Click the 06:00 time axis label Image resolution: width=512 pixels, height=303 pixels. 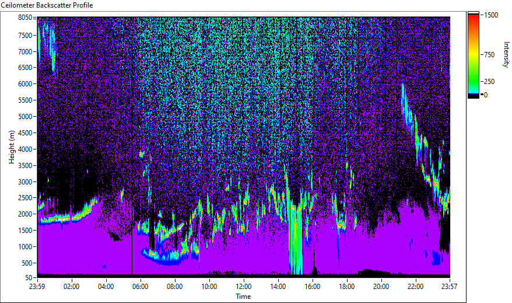point(141,287)
